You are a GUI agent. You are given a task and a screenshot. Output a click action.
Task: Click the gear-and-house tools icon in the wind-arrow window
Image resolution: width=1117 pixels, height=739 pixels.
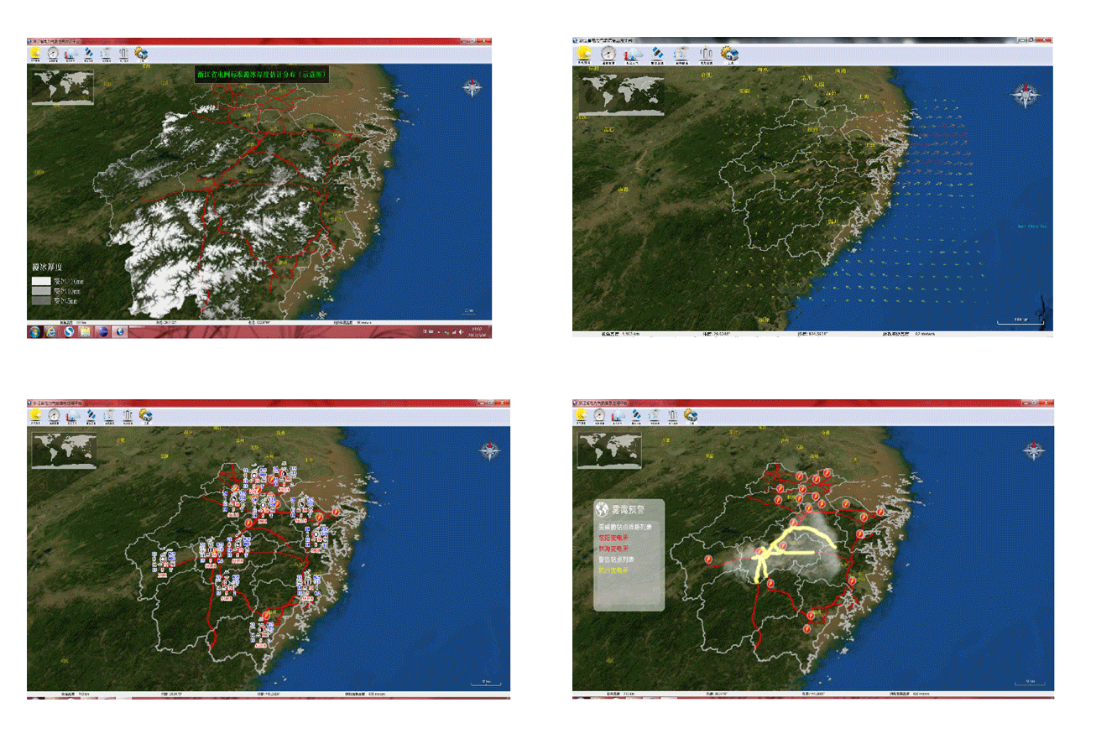pos(730,55)
